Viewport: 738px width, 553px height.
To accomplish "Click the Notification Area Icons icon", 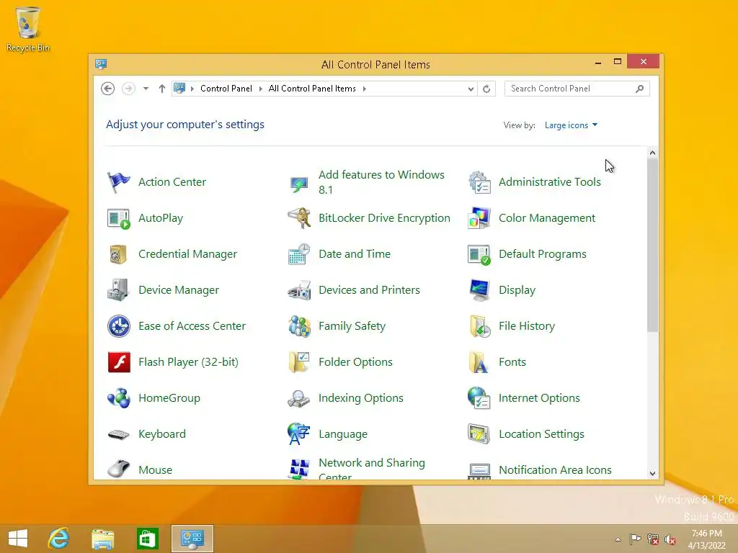I will click(479, 471).
